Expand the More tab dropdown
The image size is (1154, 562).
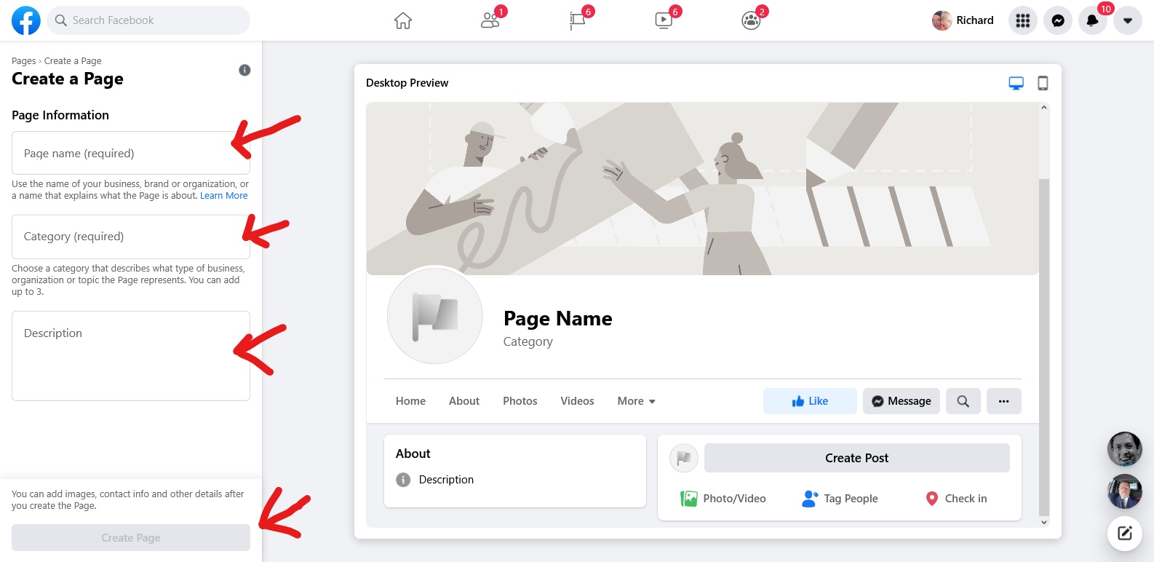(x=637, y=401)
